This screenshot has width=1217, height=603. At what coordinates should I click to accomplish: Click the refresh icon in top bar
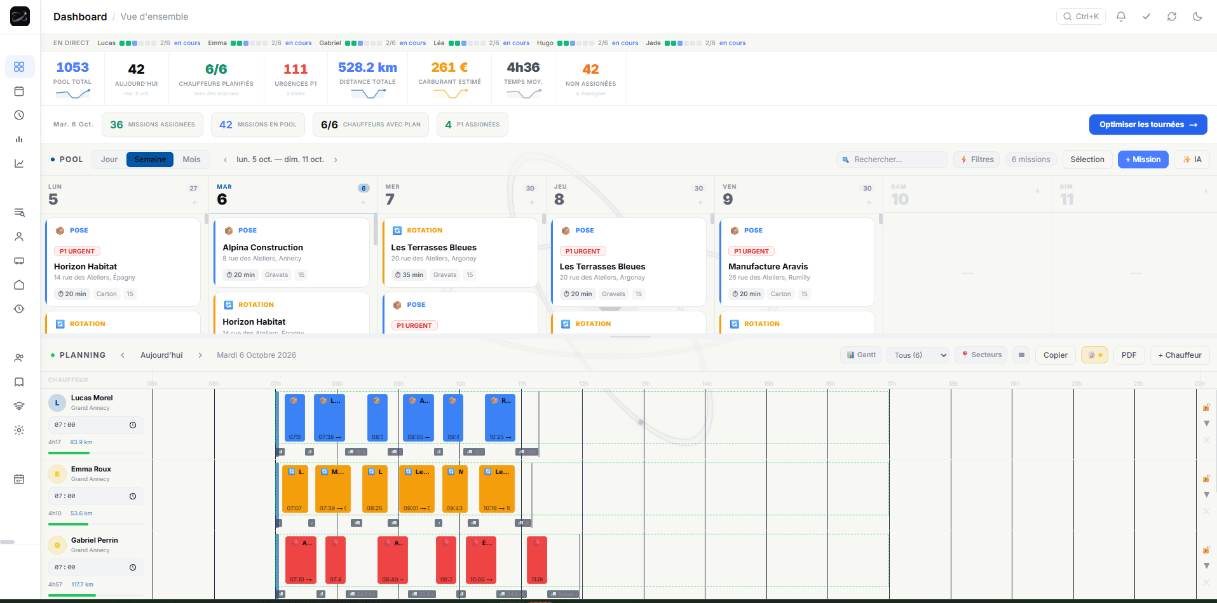click(x=1172, y=17)
